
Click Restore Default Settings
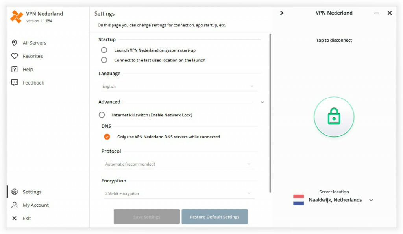pos(214,217)
